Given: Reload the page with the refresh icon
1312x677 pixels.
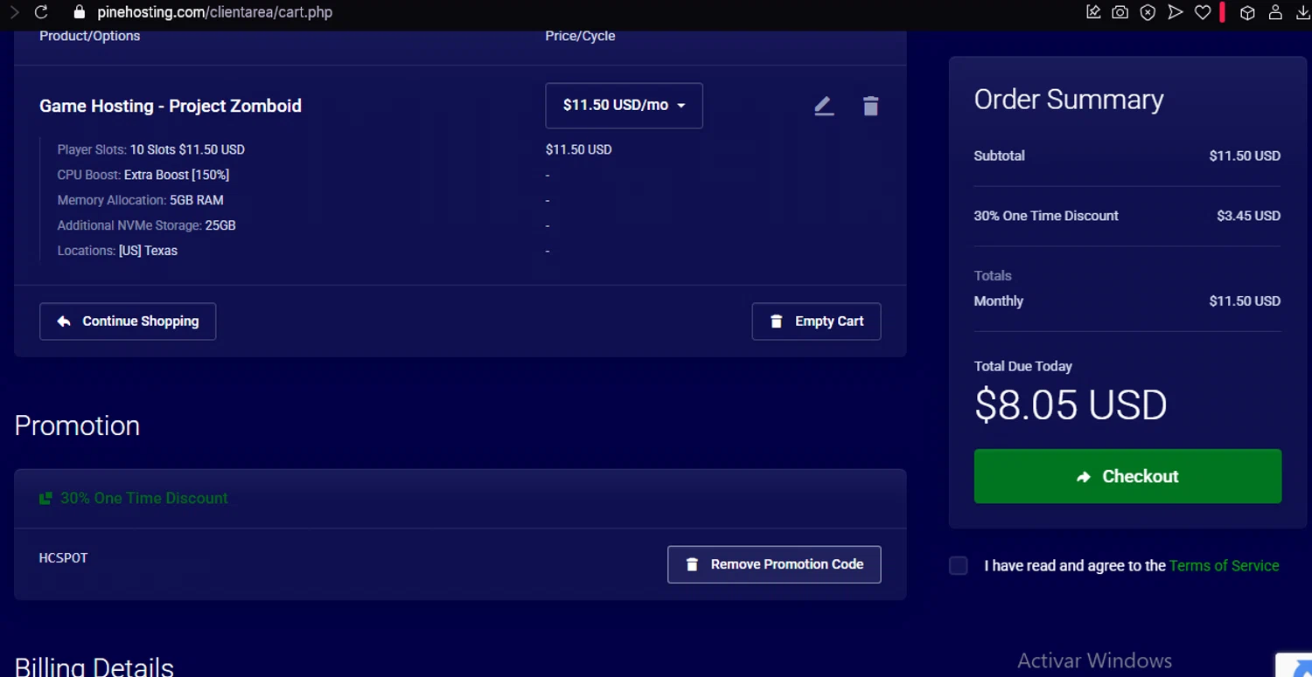Looking at the screenshot, I should pos(41,12).
